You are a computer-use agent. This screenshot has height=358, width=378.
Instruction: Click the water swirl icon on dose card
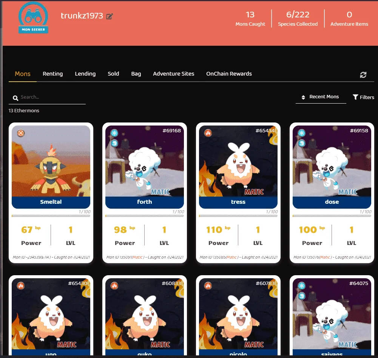pyautogui.click(x=302, y=143)
